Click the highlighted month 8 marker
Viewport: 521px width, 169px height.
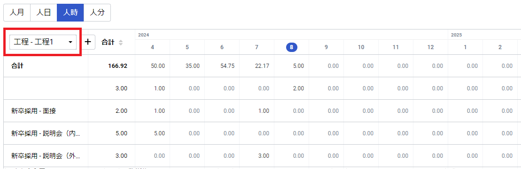click(291, 47)
